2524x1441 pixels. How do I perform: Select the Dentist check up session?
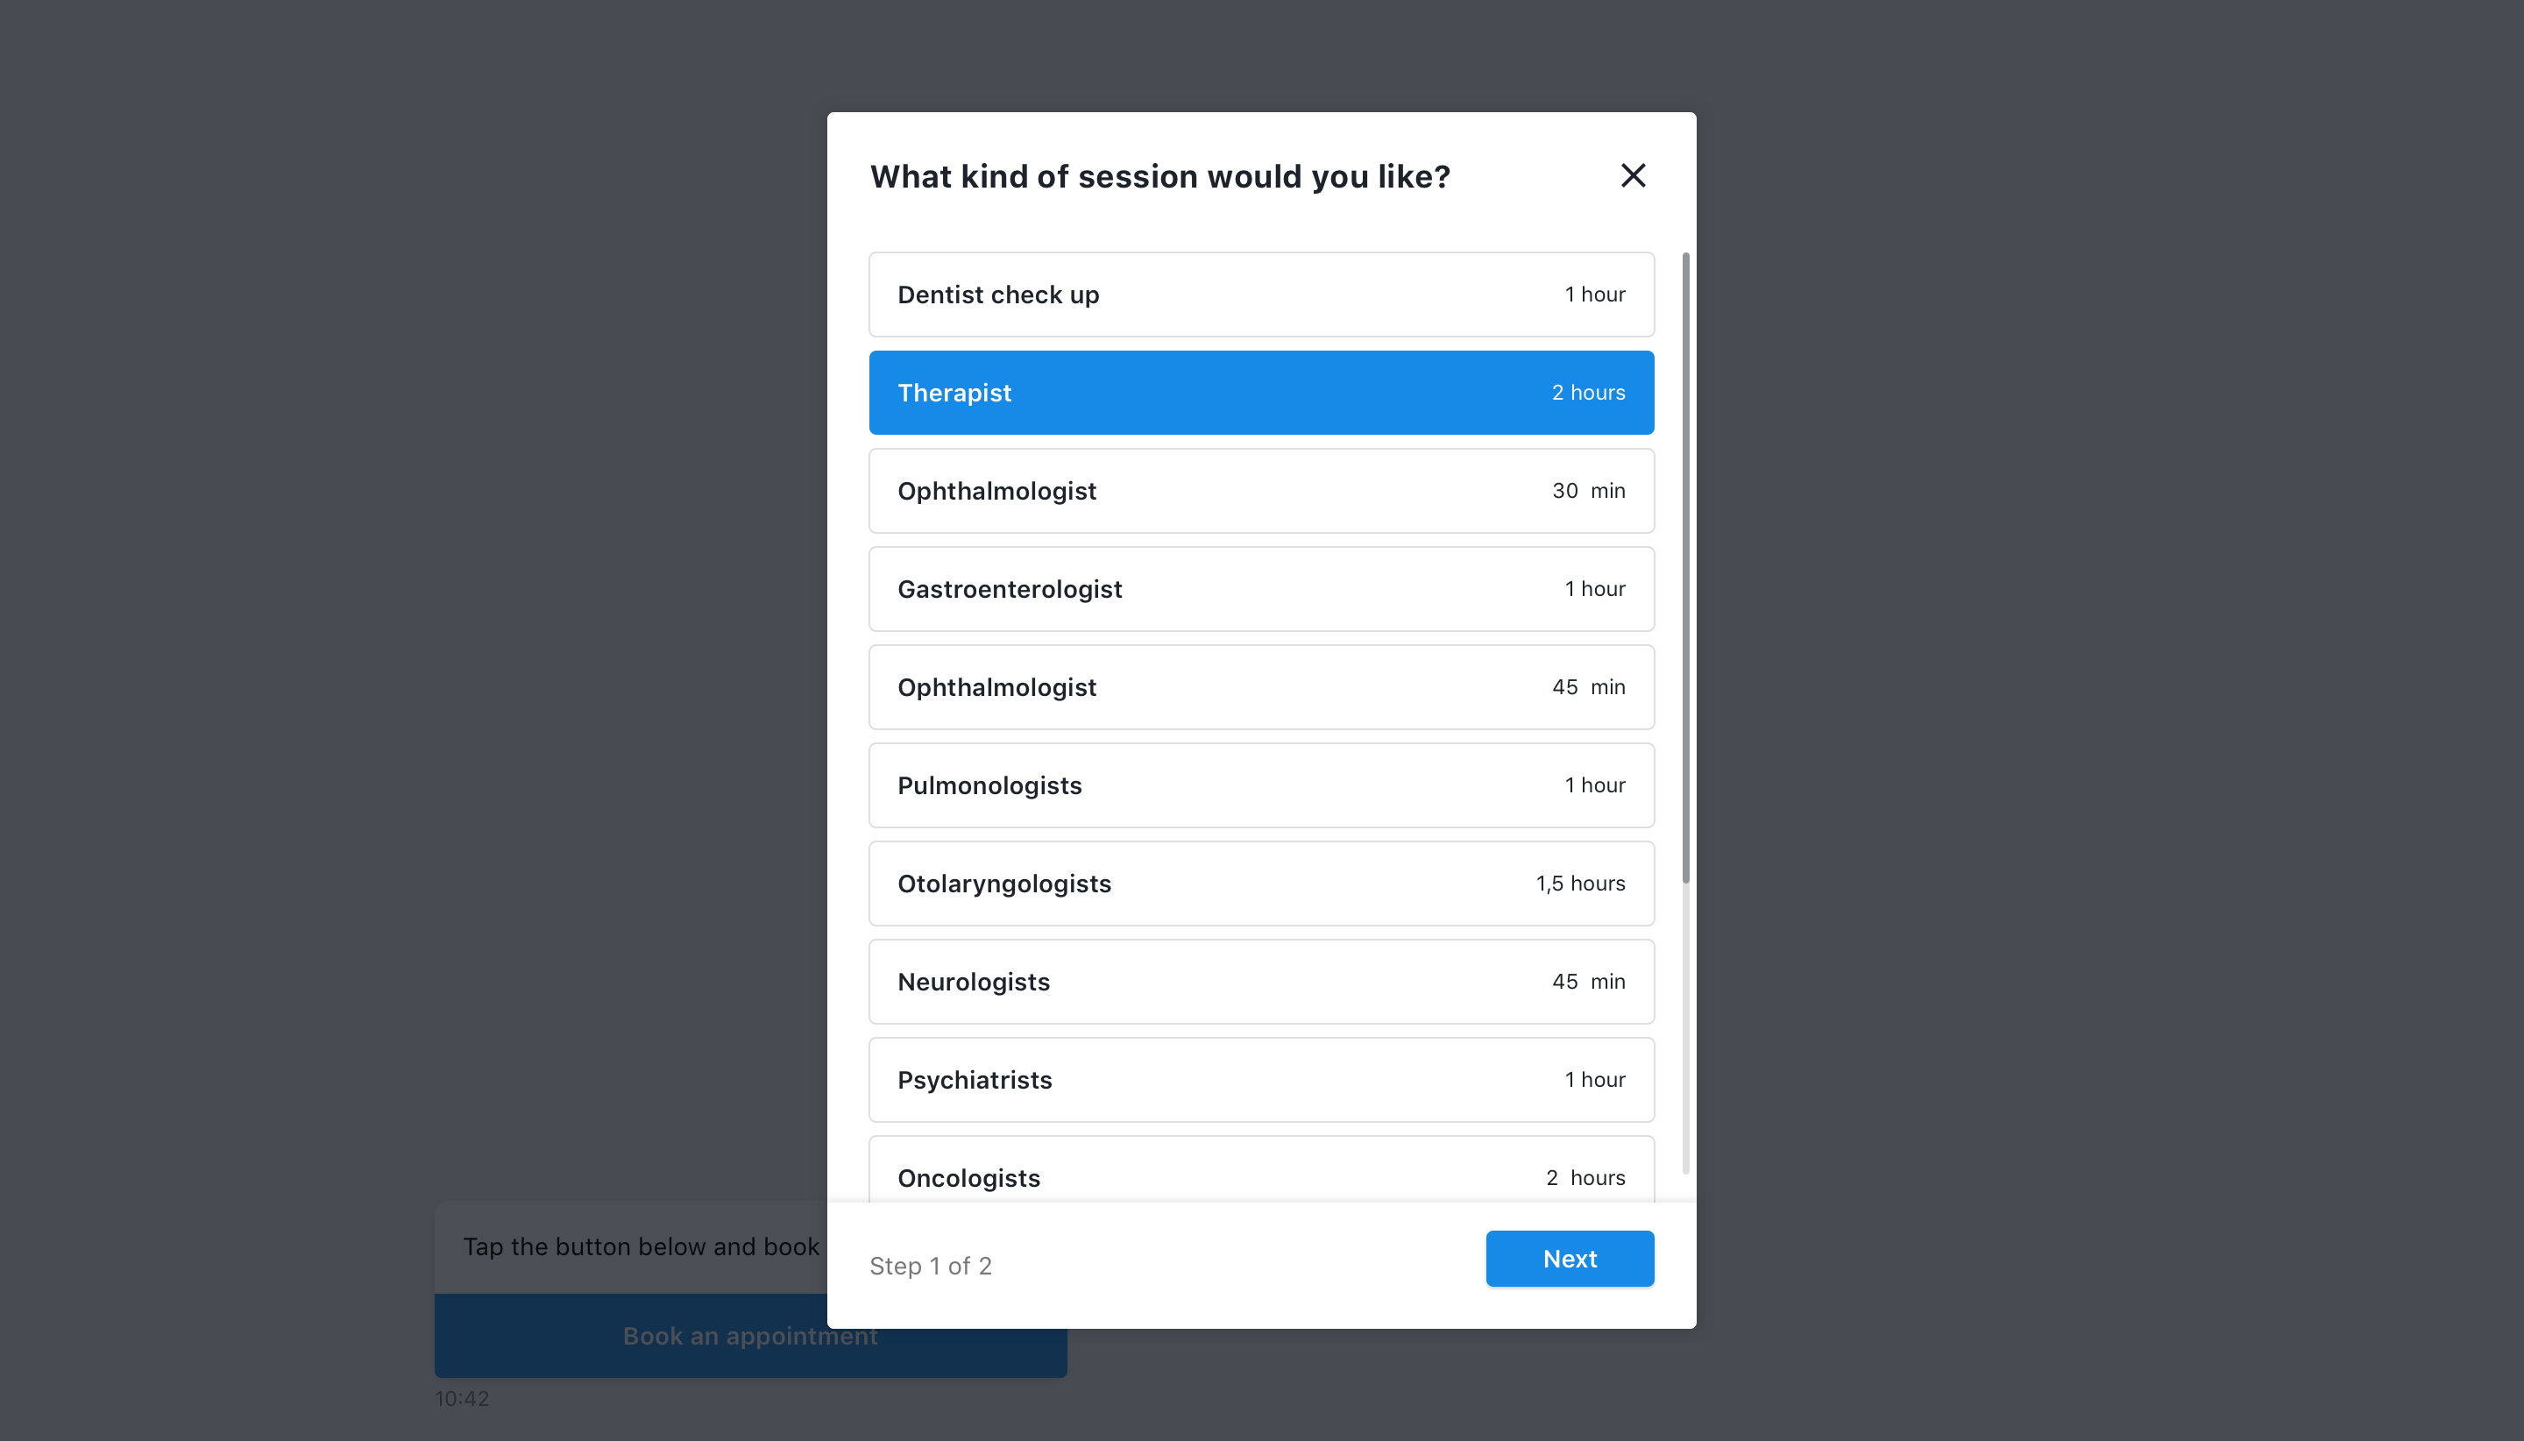[x=1261, y=294]
